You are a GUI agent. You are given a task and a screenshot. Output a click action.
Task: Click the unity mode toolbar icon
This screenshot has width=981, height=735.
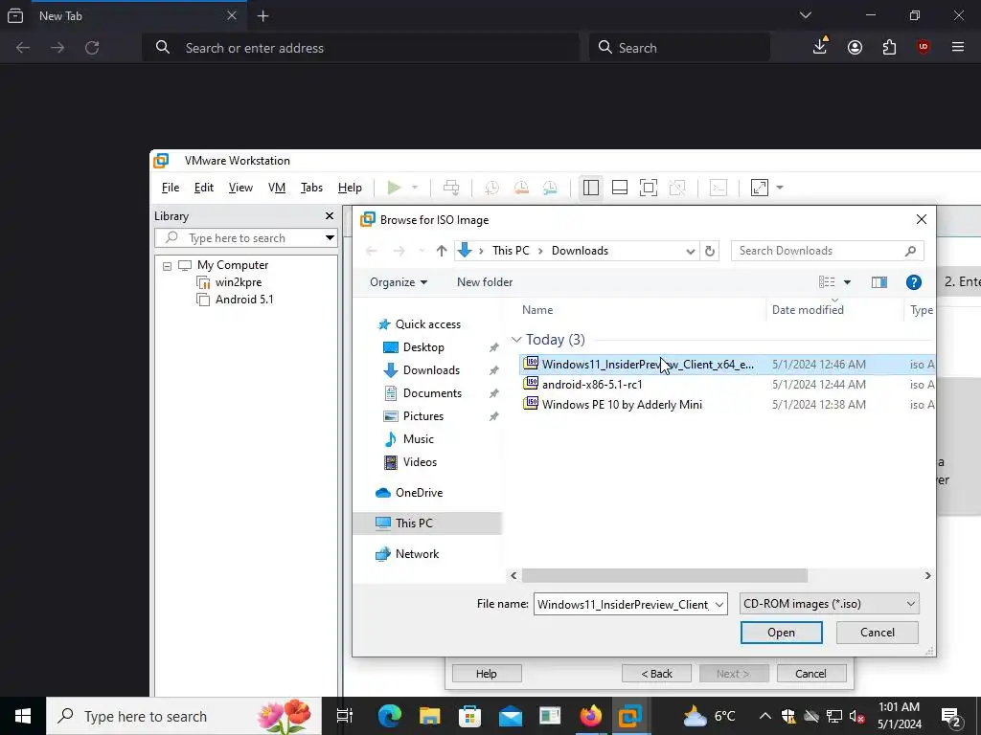click(677, 188)
